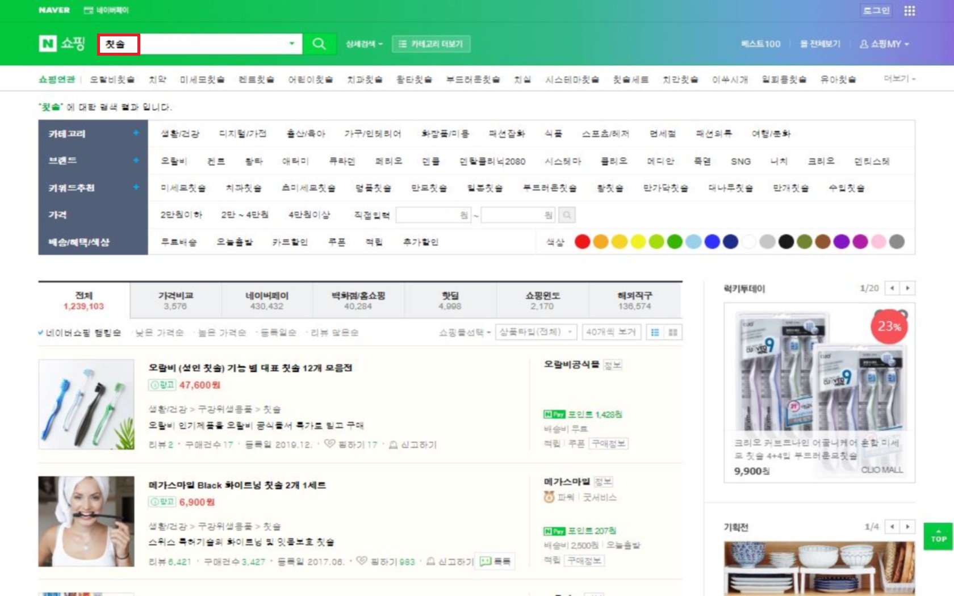The height and width of the screenshot is (596, 954).
Task: Open 베스트100 link
Action: tap(761, 44)
